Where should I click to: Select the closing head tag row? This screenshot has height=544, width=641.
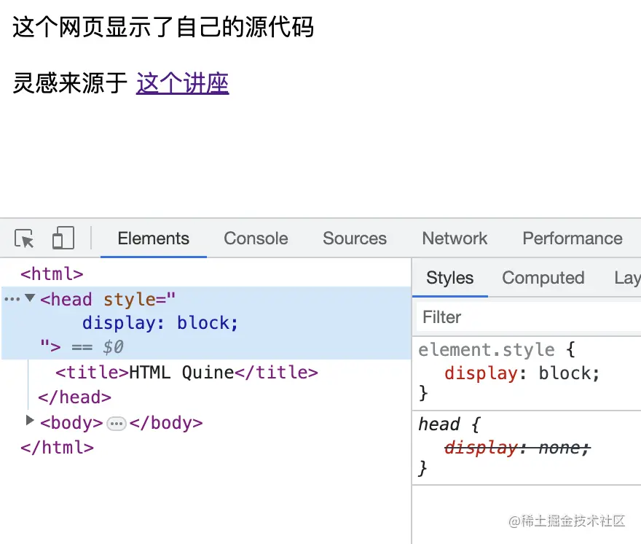(x=74, y=397)
